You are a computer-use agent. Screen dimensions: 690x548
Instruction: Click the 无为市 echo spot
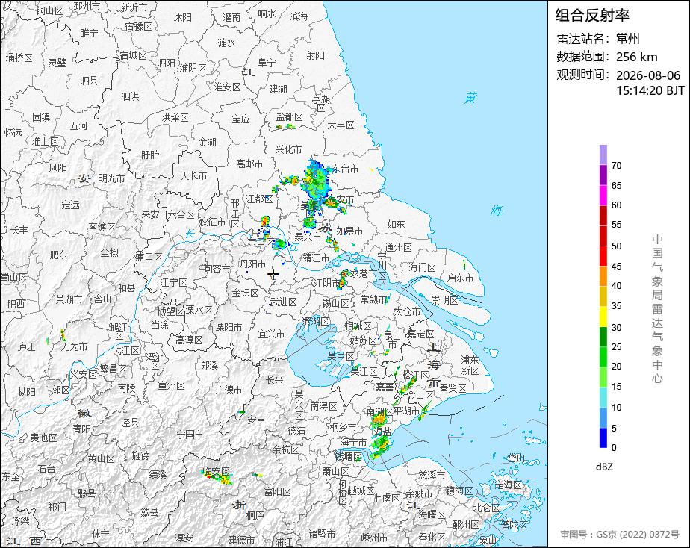click(x=63, y=335)
